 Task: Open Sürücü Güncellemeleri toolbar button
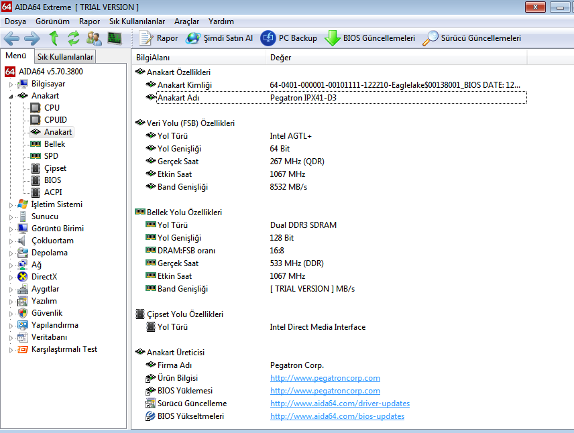pos(471,38)
